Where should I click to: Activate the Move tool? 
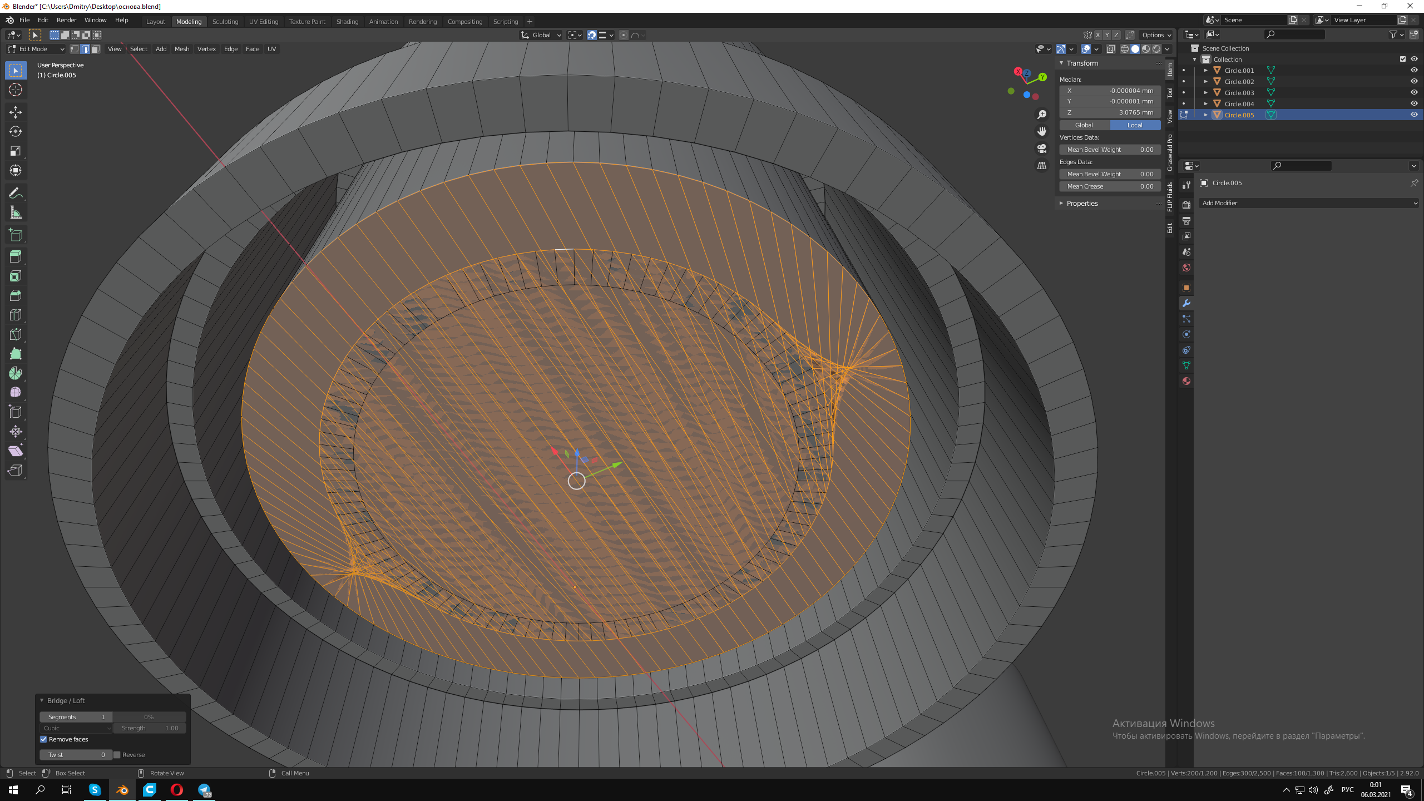[16, 112]
